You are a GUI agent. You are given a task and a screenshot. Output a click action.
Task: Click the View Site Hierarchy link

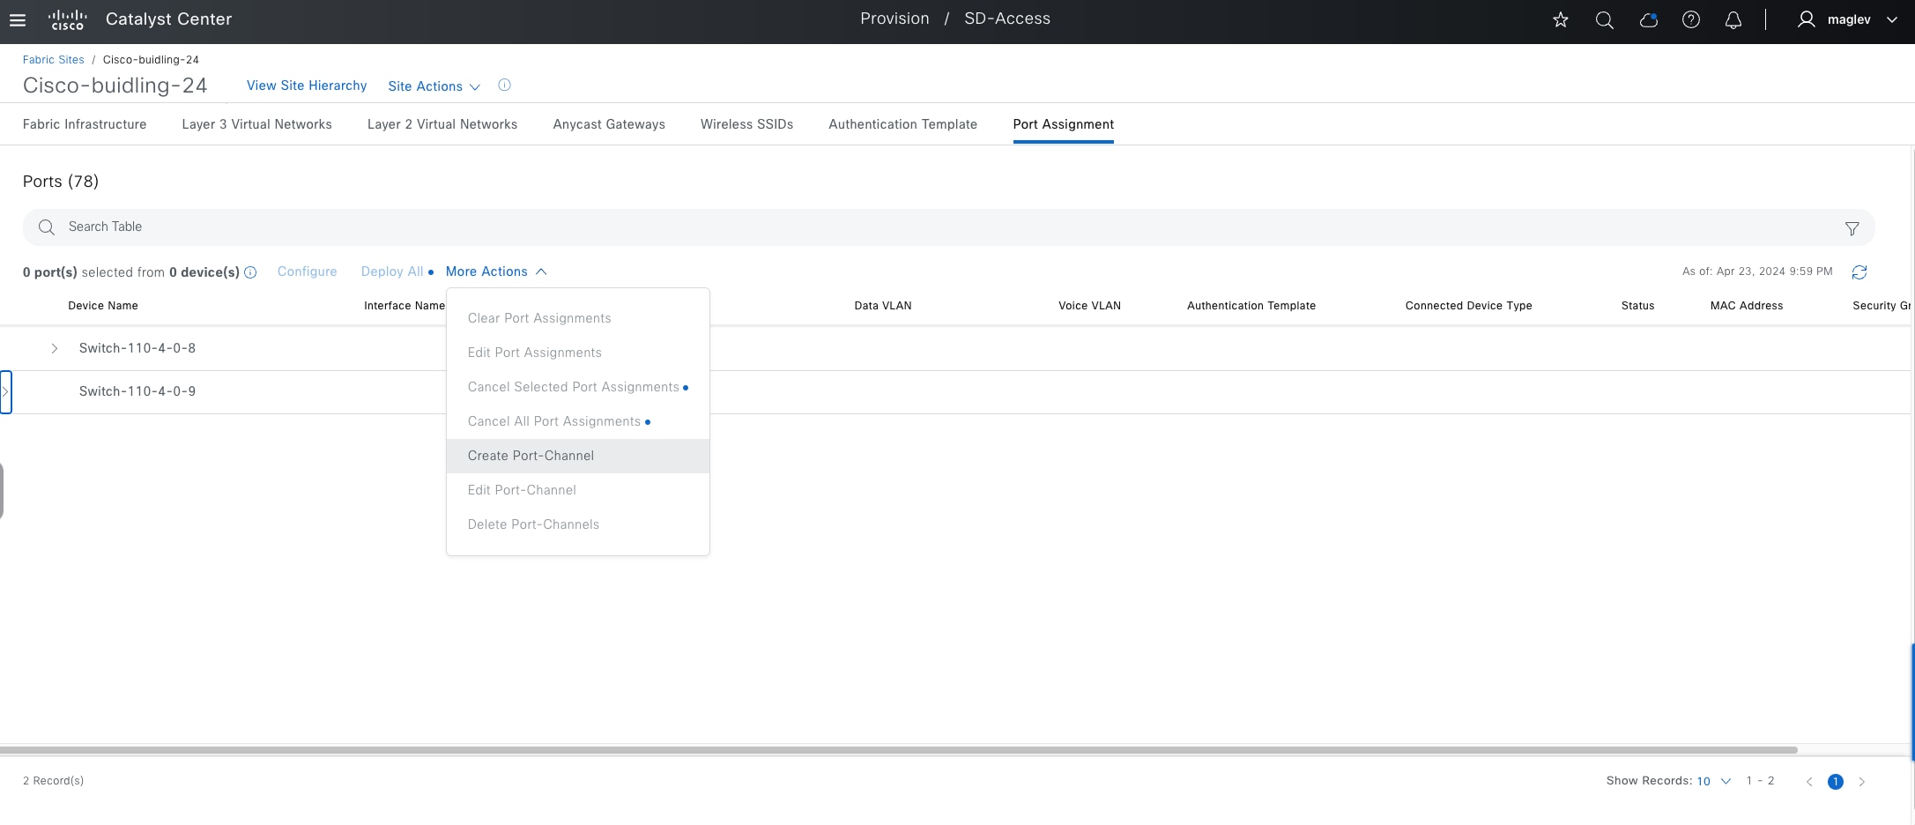[307, 85]
